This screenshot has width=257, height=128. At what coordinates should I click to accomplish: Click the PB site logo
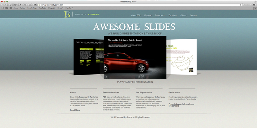(x=67, y=14)
